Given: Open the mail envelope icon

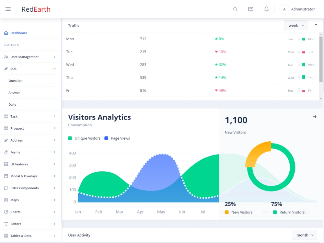Looking at the screenshot, I should (251, 9).
